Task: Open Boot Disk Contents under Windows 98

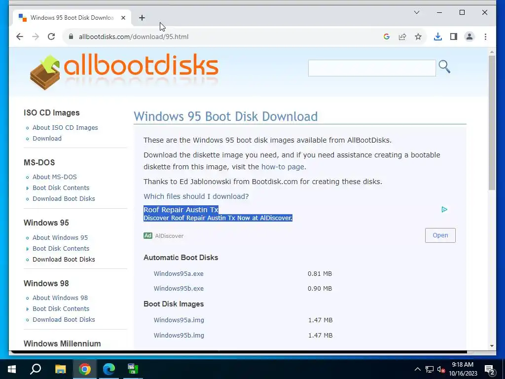Action: point(61,309)
